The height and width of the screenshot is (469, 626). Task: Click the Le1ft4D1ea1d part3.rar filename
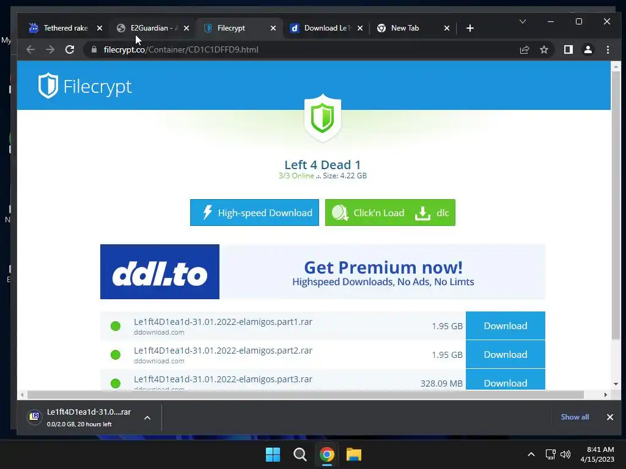pyautogui.click(x=223, y=379)
